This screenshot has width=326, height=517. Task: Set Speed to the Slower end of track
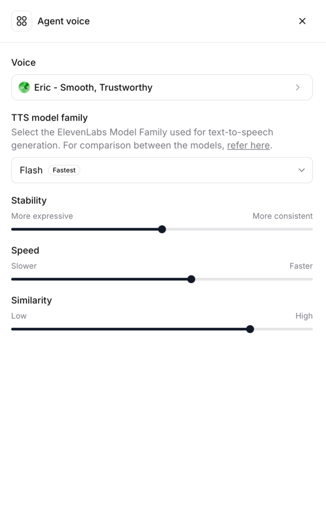(x=13, y=279)
